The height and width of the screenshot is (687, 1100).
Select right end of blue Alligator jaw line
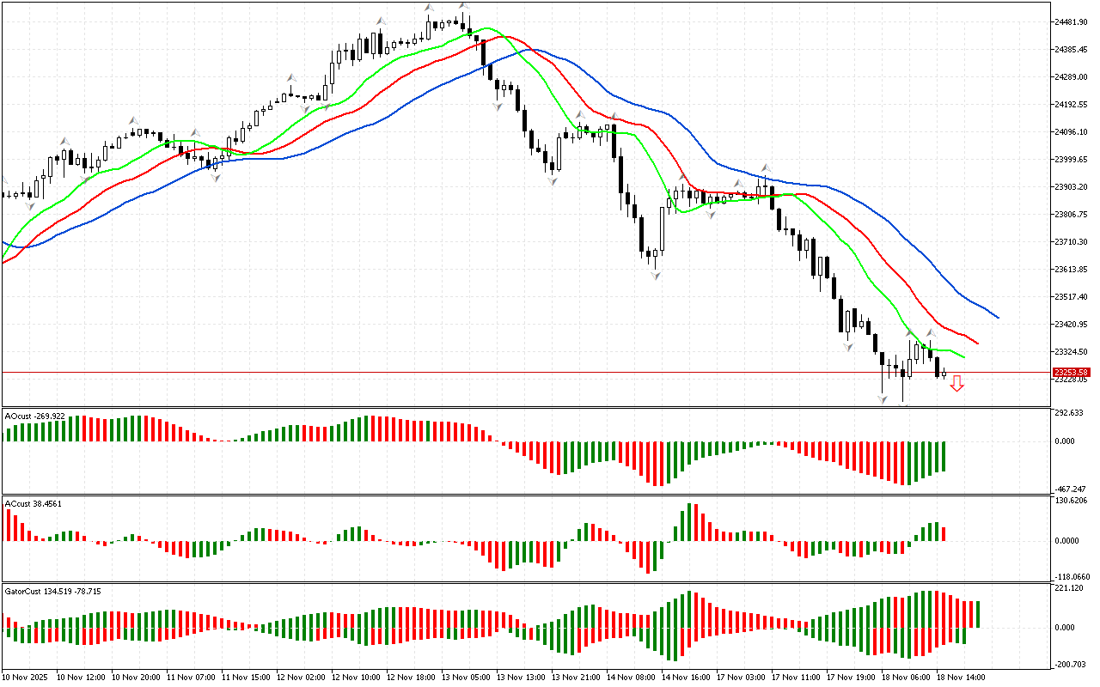click(998, 318)
